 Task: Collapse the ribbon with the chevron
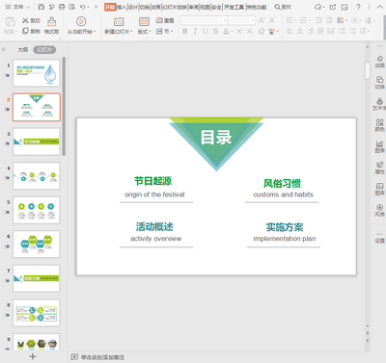[379, 7]
